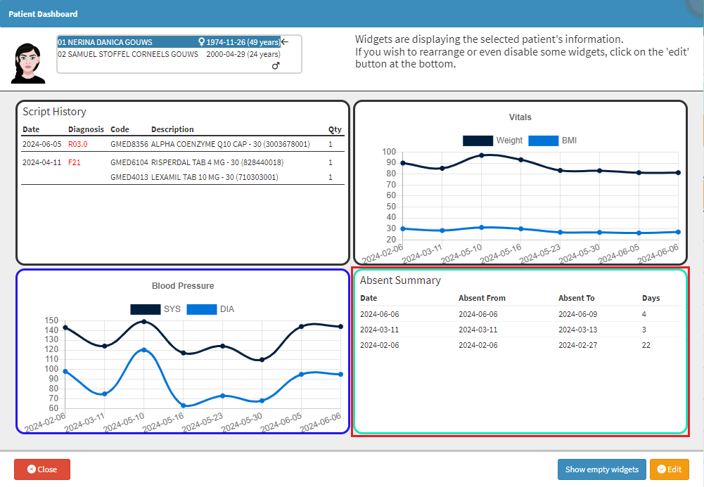Click diagnosis code R03.0 in Script History
704x487 pixels.
coord(77,144)
